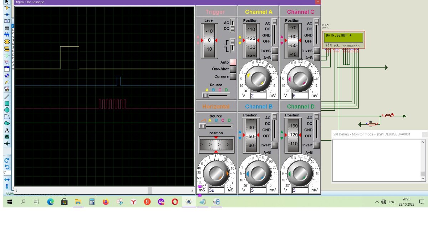Select the Generator mode sine icon

(x=7, y=76)
